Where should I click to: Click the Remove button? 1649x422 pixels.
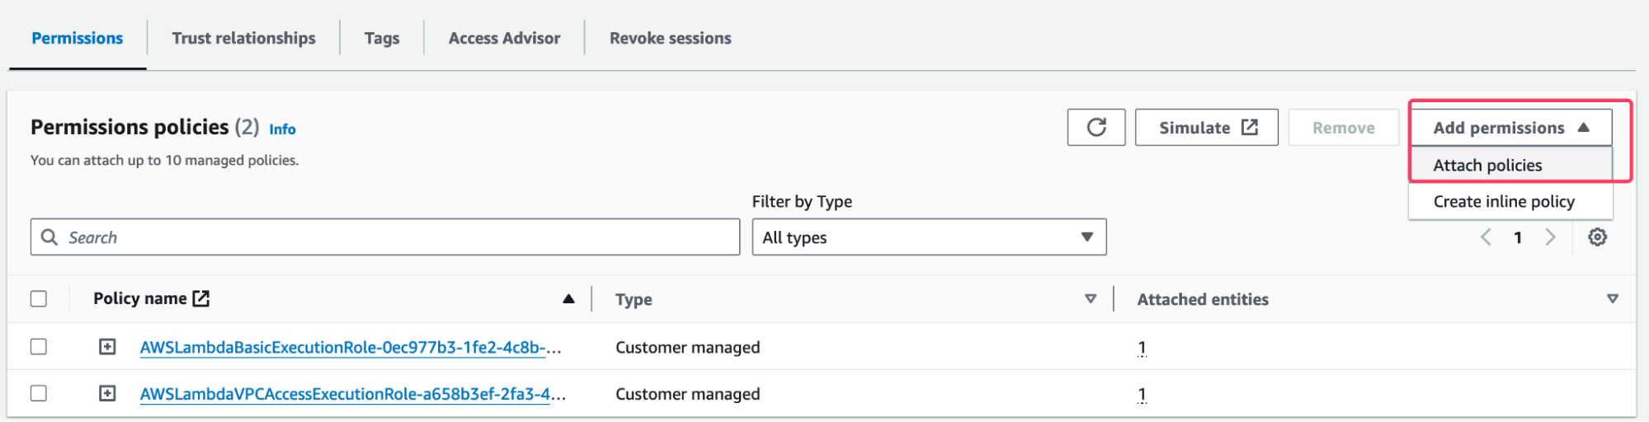point(1344,128)
